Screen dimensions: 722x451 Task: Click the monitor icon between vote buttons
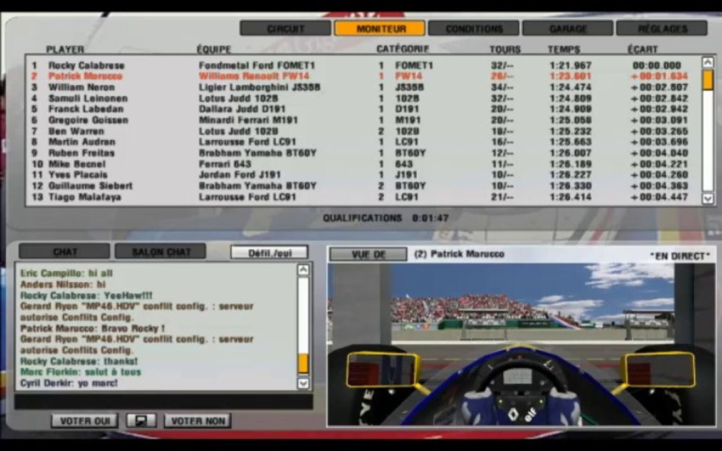tap(141, 421)
